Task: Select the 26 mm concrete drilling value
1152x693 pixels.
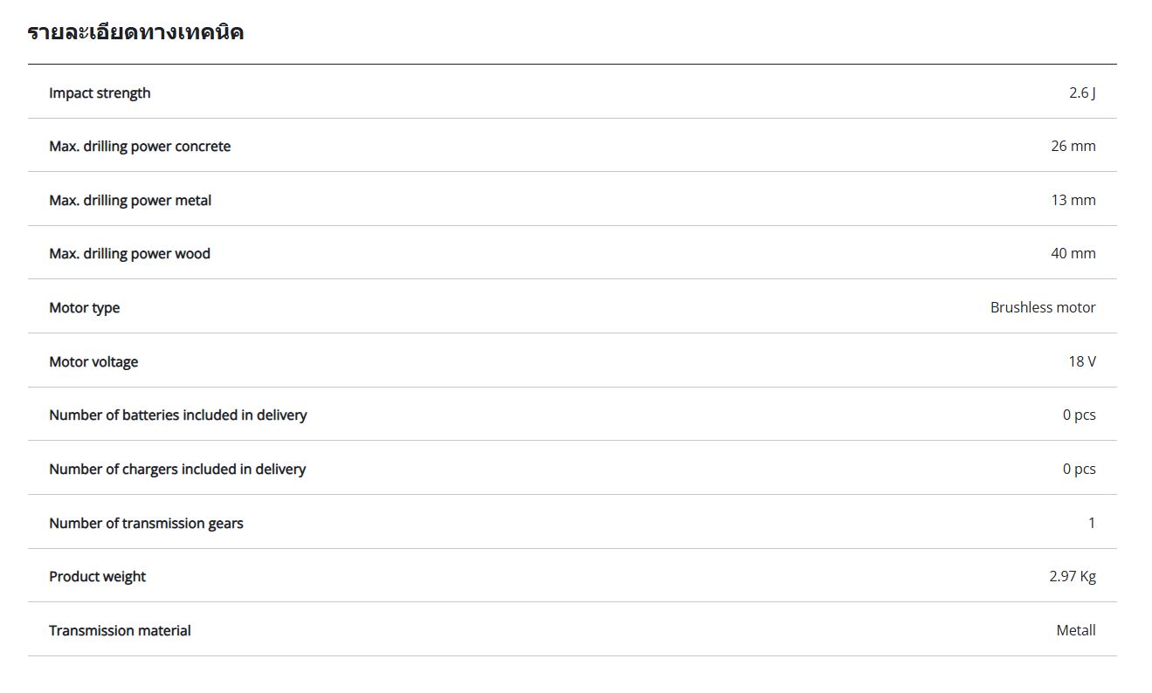Action: (1073, 146)
